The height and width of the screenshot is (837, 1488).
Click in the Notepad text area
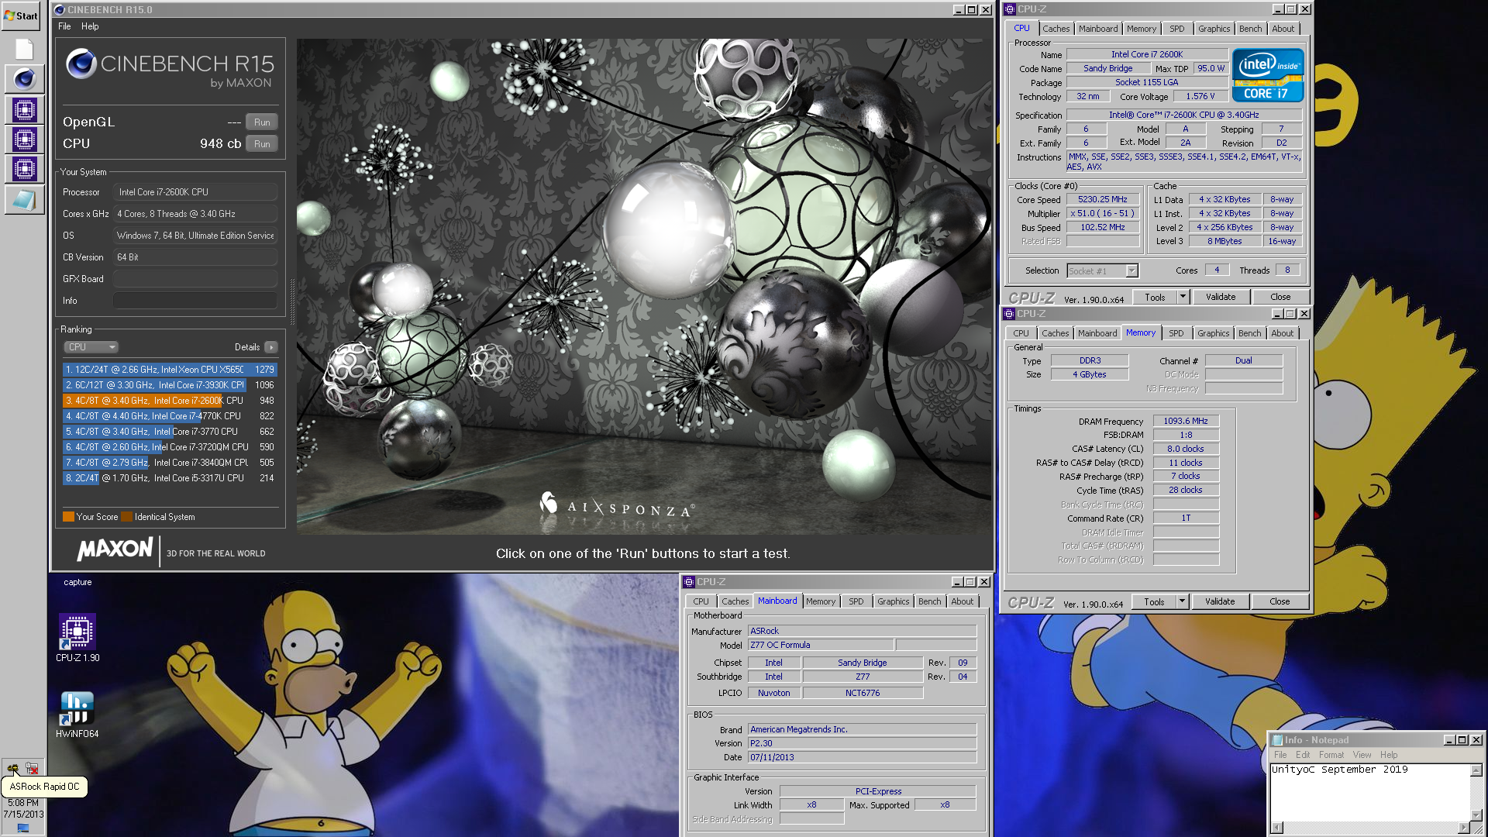(1369, 792)
